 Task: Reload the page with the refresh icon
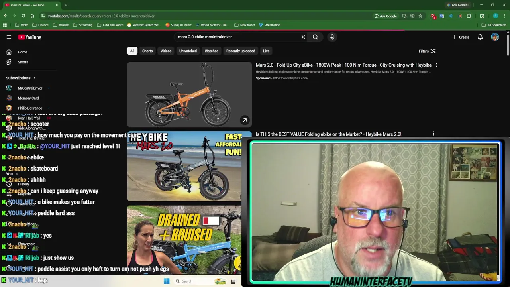(x=23, y=16)
